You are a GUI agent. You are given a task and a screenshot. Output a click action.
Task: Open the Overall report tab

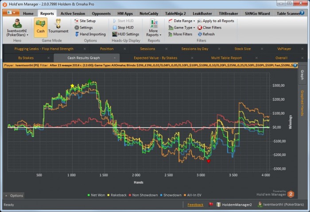(281, 58)
